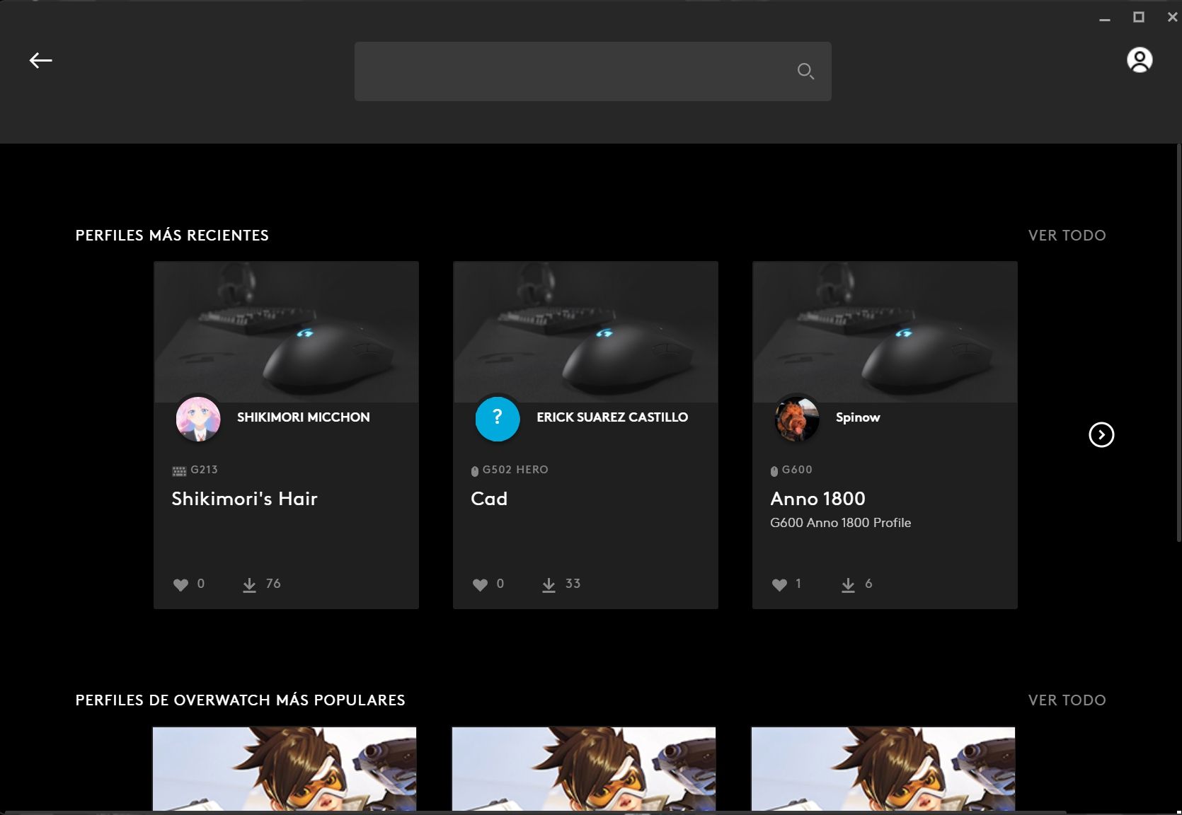Open Erick Suarez Castillo's question mark avatar
The width and height of the screenshot is (1182, 815).
click(x=498, y=419)
